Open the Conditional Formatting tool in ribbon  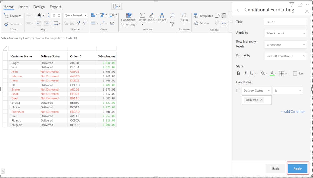pos(129,19)
